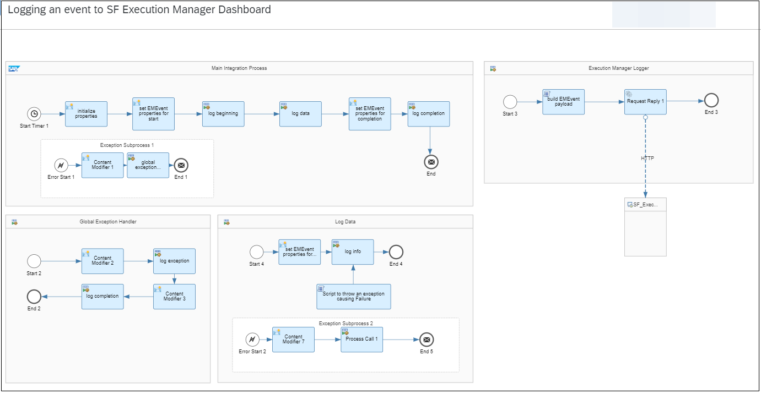Select the Process Call 1 step
761x394 pixels.
pos(361,340)
